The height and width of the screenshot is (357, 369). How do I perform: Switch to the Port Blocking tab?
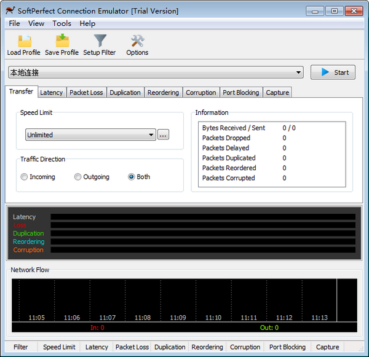click(240, 92)
